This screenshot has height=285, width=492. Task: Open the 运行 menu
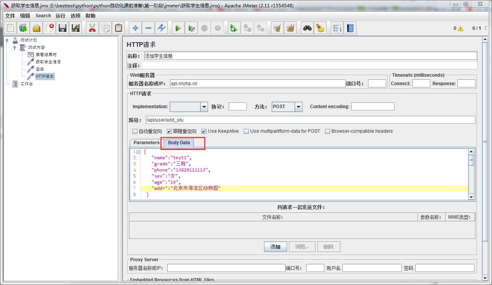(60, 16)
